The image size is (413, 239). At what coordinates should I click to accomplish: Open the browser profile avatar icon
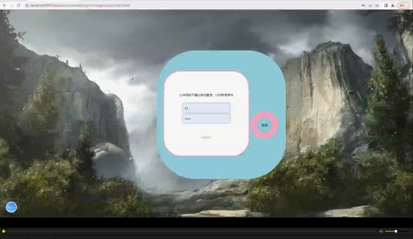click(393, 5)
